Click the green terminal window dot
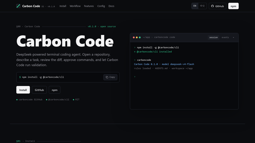255x143 pixels. [140, 37]
